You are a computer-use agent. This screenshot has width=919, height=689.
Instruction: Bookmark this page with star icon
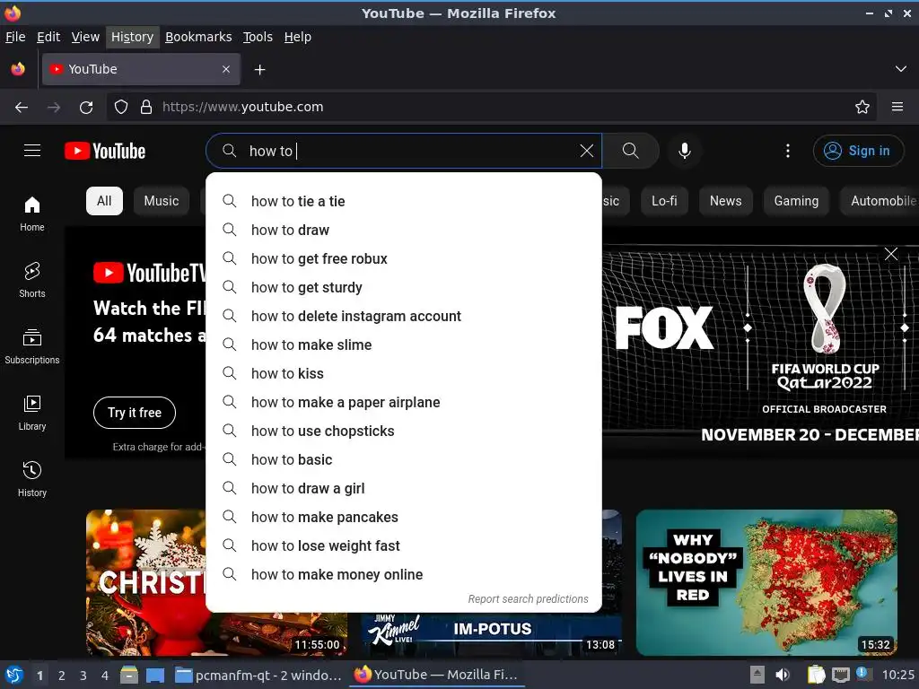click(862, 108)
